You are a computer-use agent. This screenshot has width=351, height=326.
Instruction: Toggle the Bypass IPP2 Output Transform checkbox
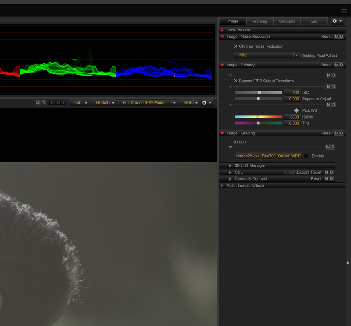pos(235,81)
